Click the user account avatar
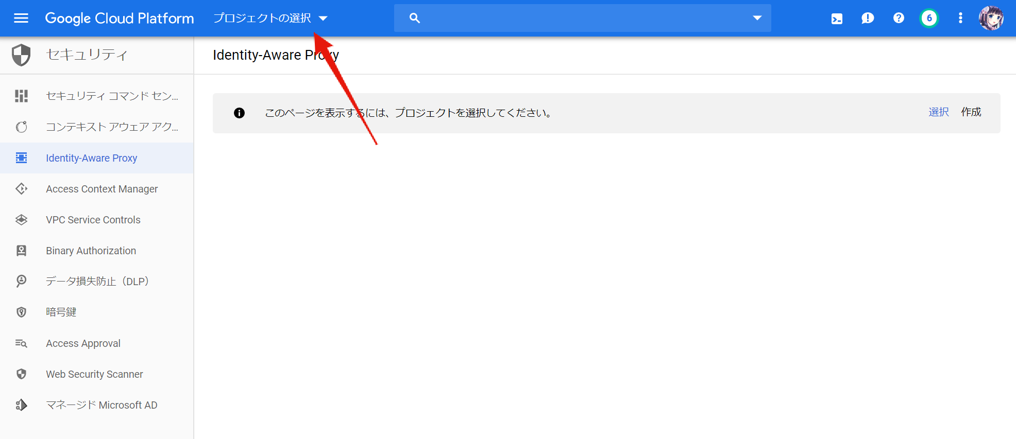The image size is (1016, 439). pyautogui.click(x=991, y=19)
